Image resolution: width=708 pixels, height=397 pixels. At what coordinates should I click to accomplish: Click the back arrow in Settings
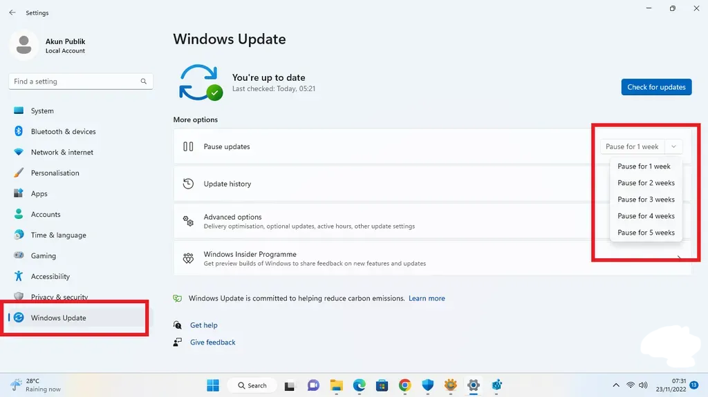[12, 12]
